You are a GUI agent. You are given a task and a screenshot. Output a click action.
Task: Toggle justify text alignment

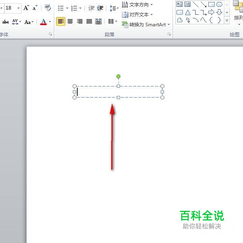point(89,22)
